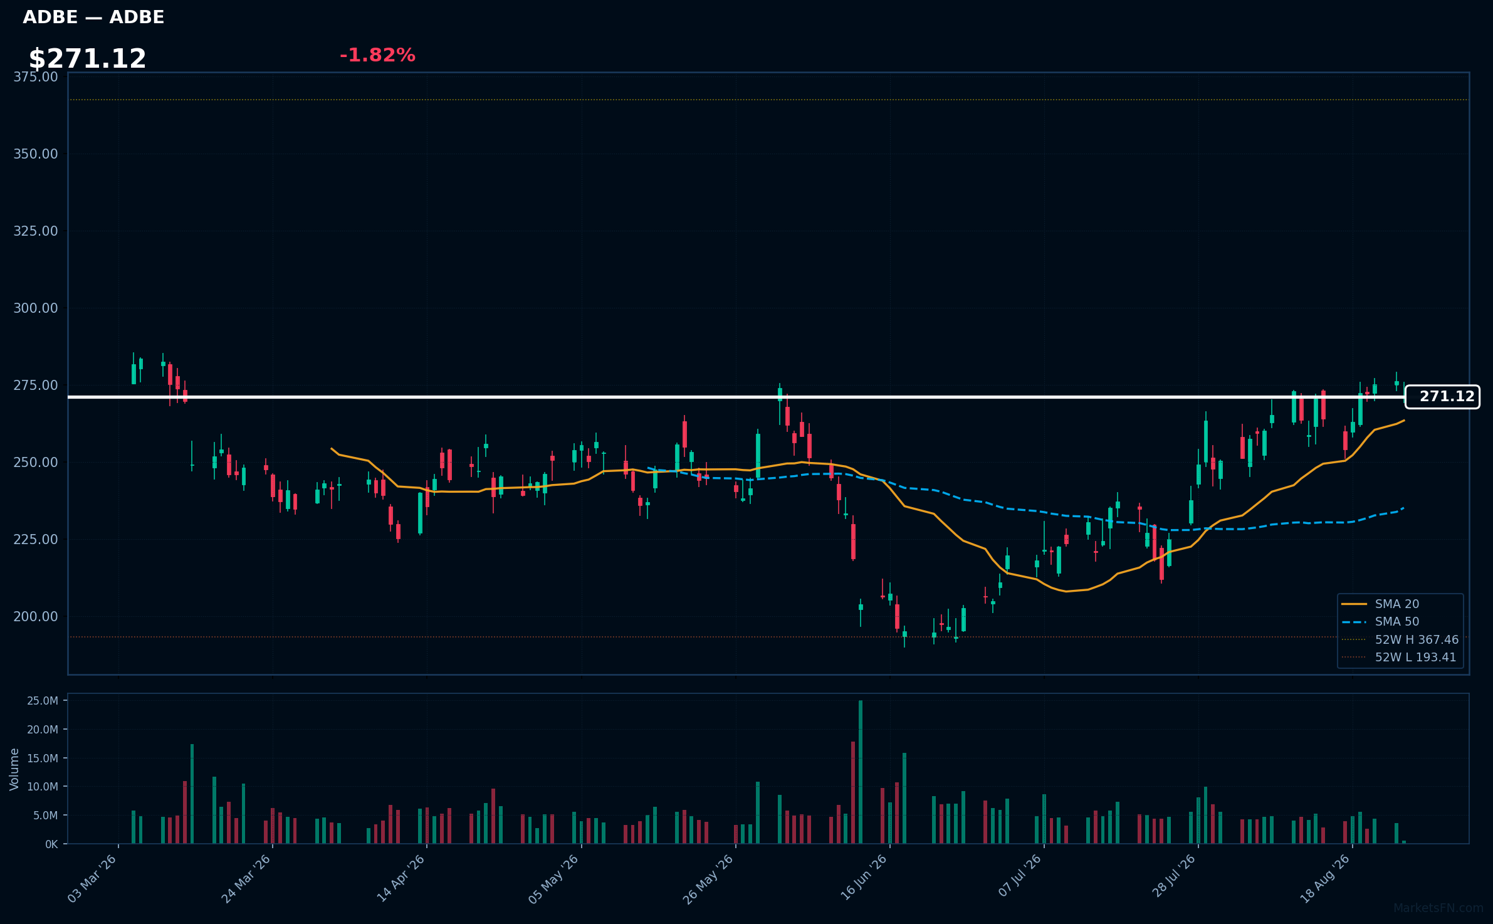Click the 26 May '26 date label
Screen dimensions: 1493x924
(x=708, y=879)
